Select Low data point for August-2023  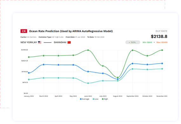click(118, 81)
